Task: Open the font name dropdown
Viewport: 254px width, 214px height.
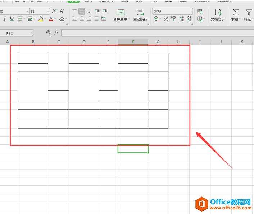Action: coord(27,11)
